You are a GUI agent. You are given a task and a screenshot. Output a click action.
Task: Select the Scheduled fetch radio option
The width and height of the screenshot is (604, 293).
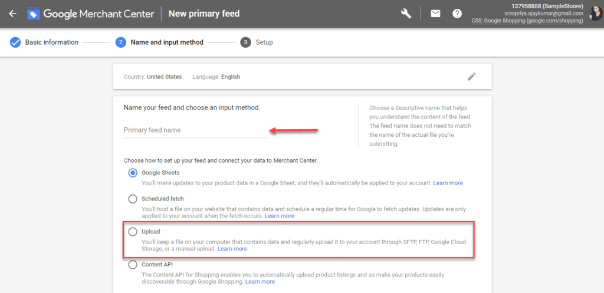tap(133, 199)
